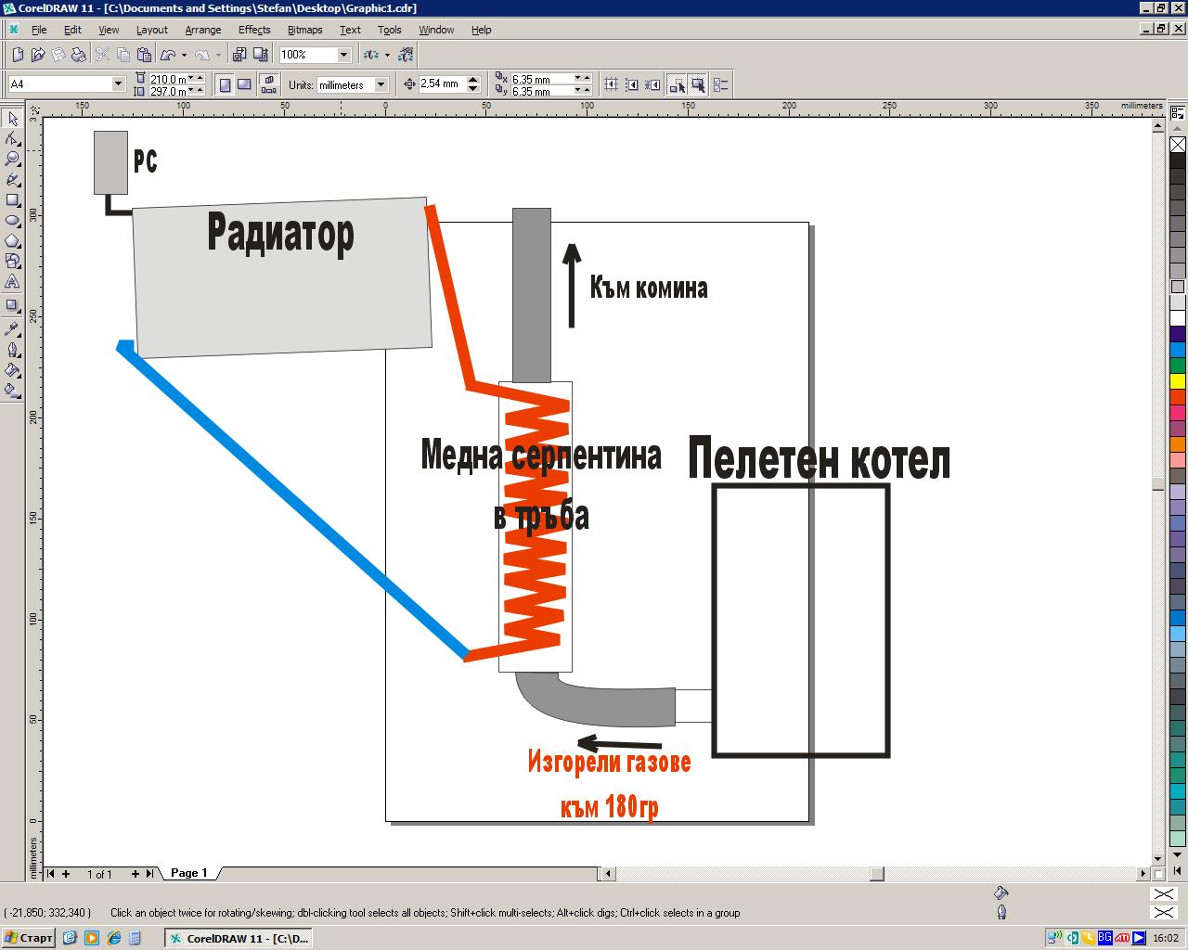Screen dimensions: 1188x950
Task: Click the Старт button on the taskbar
Action: 29,938
